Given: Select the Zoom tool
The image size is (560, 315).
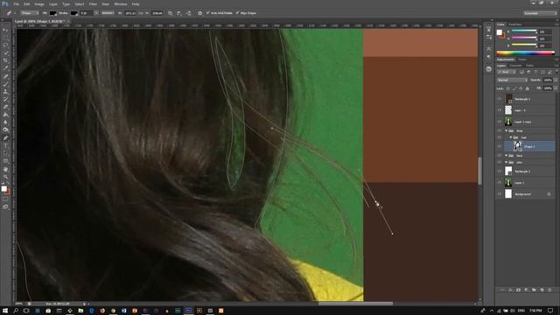Looking at the screenshot, I should (5, 177).
